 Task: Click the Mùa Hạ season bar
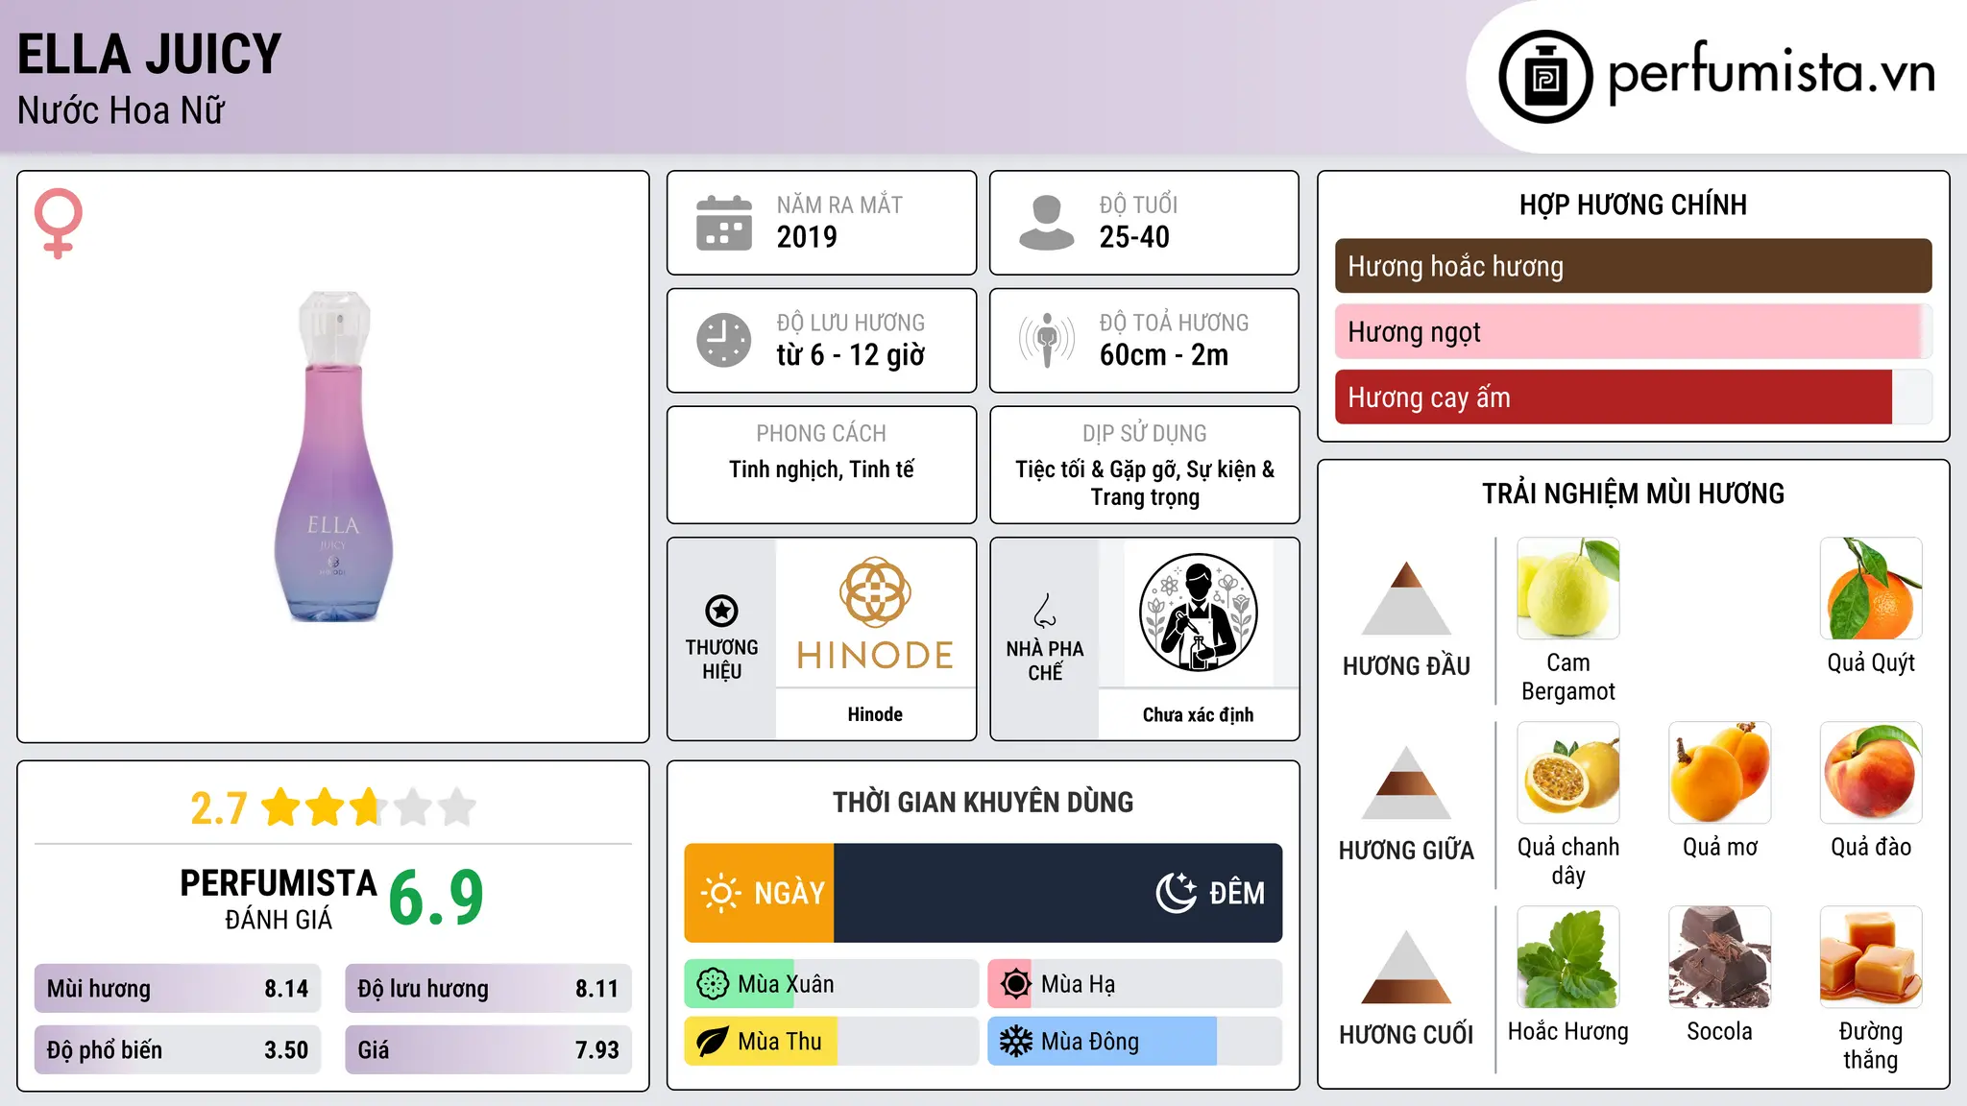tap(1135, 984)
